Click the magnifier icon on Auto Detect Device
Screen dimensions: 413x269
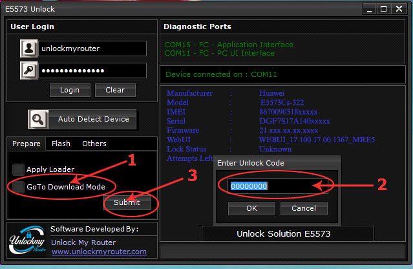tap(38, 120)
